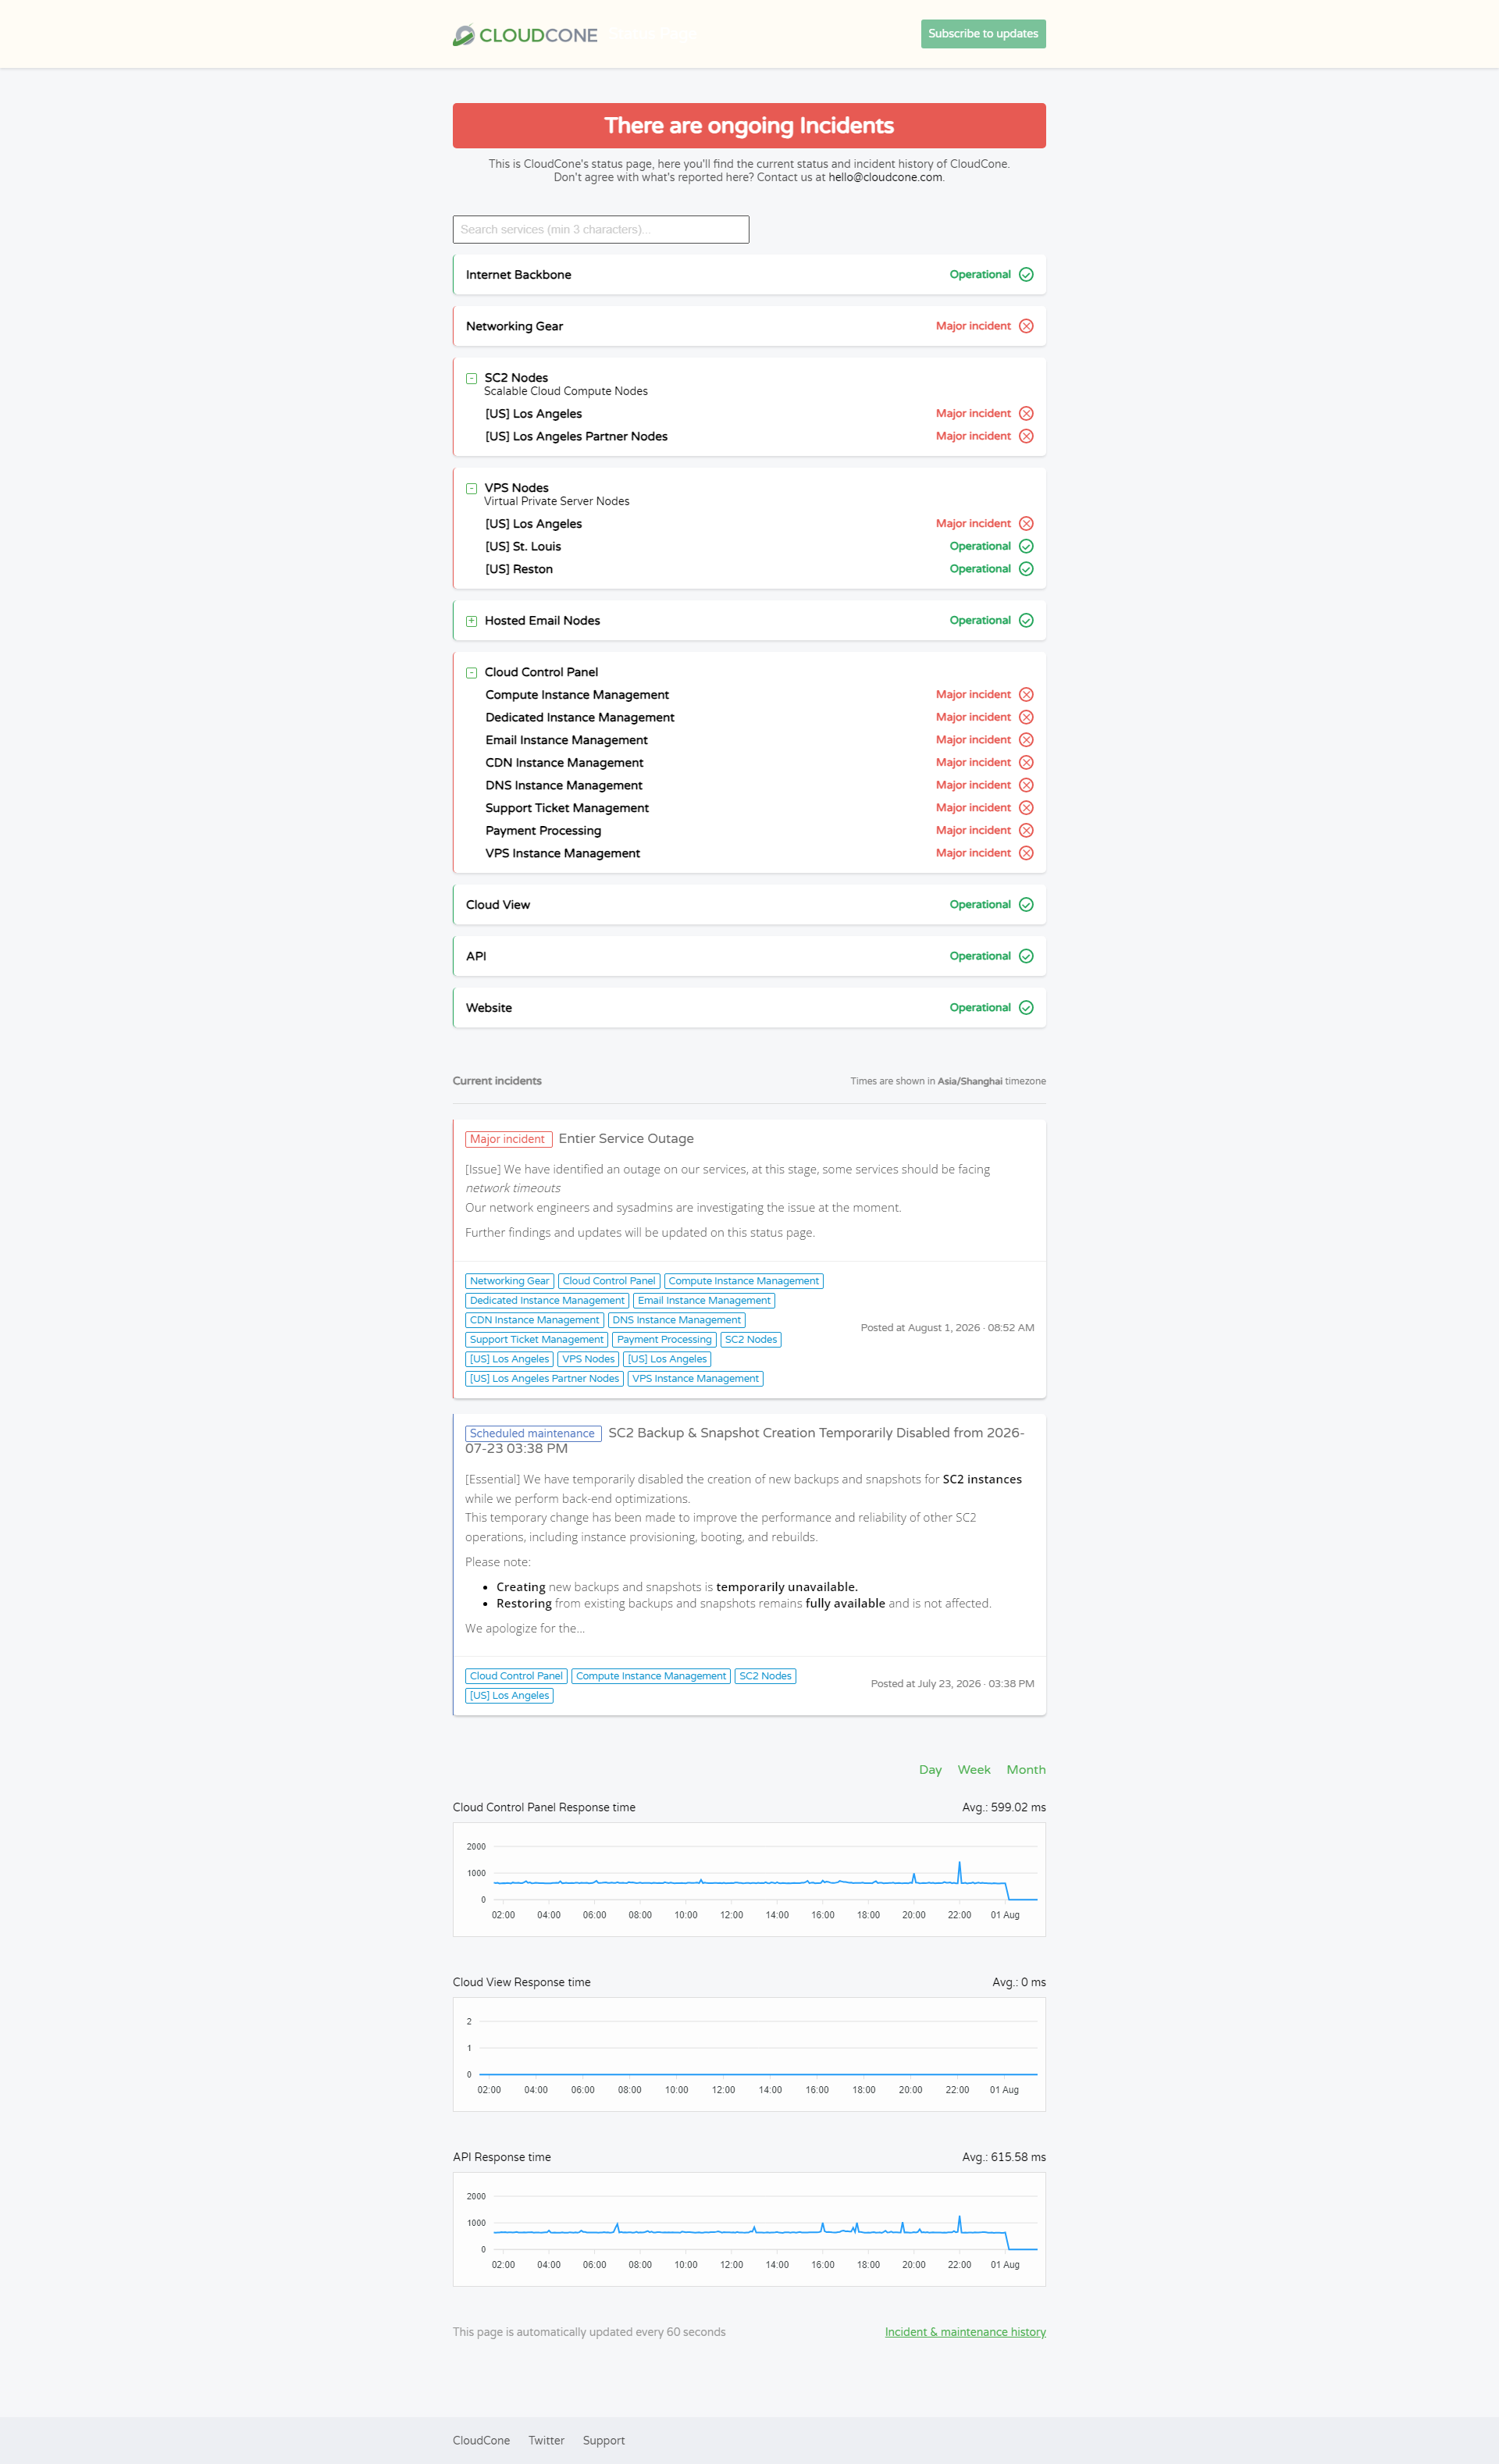
Task: Open the Twitter footer link
Action: click(x=546, y=2440)
